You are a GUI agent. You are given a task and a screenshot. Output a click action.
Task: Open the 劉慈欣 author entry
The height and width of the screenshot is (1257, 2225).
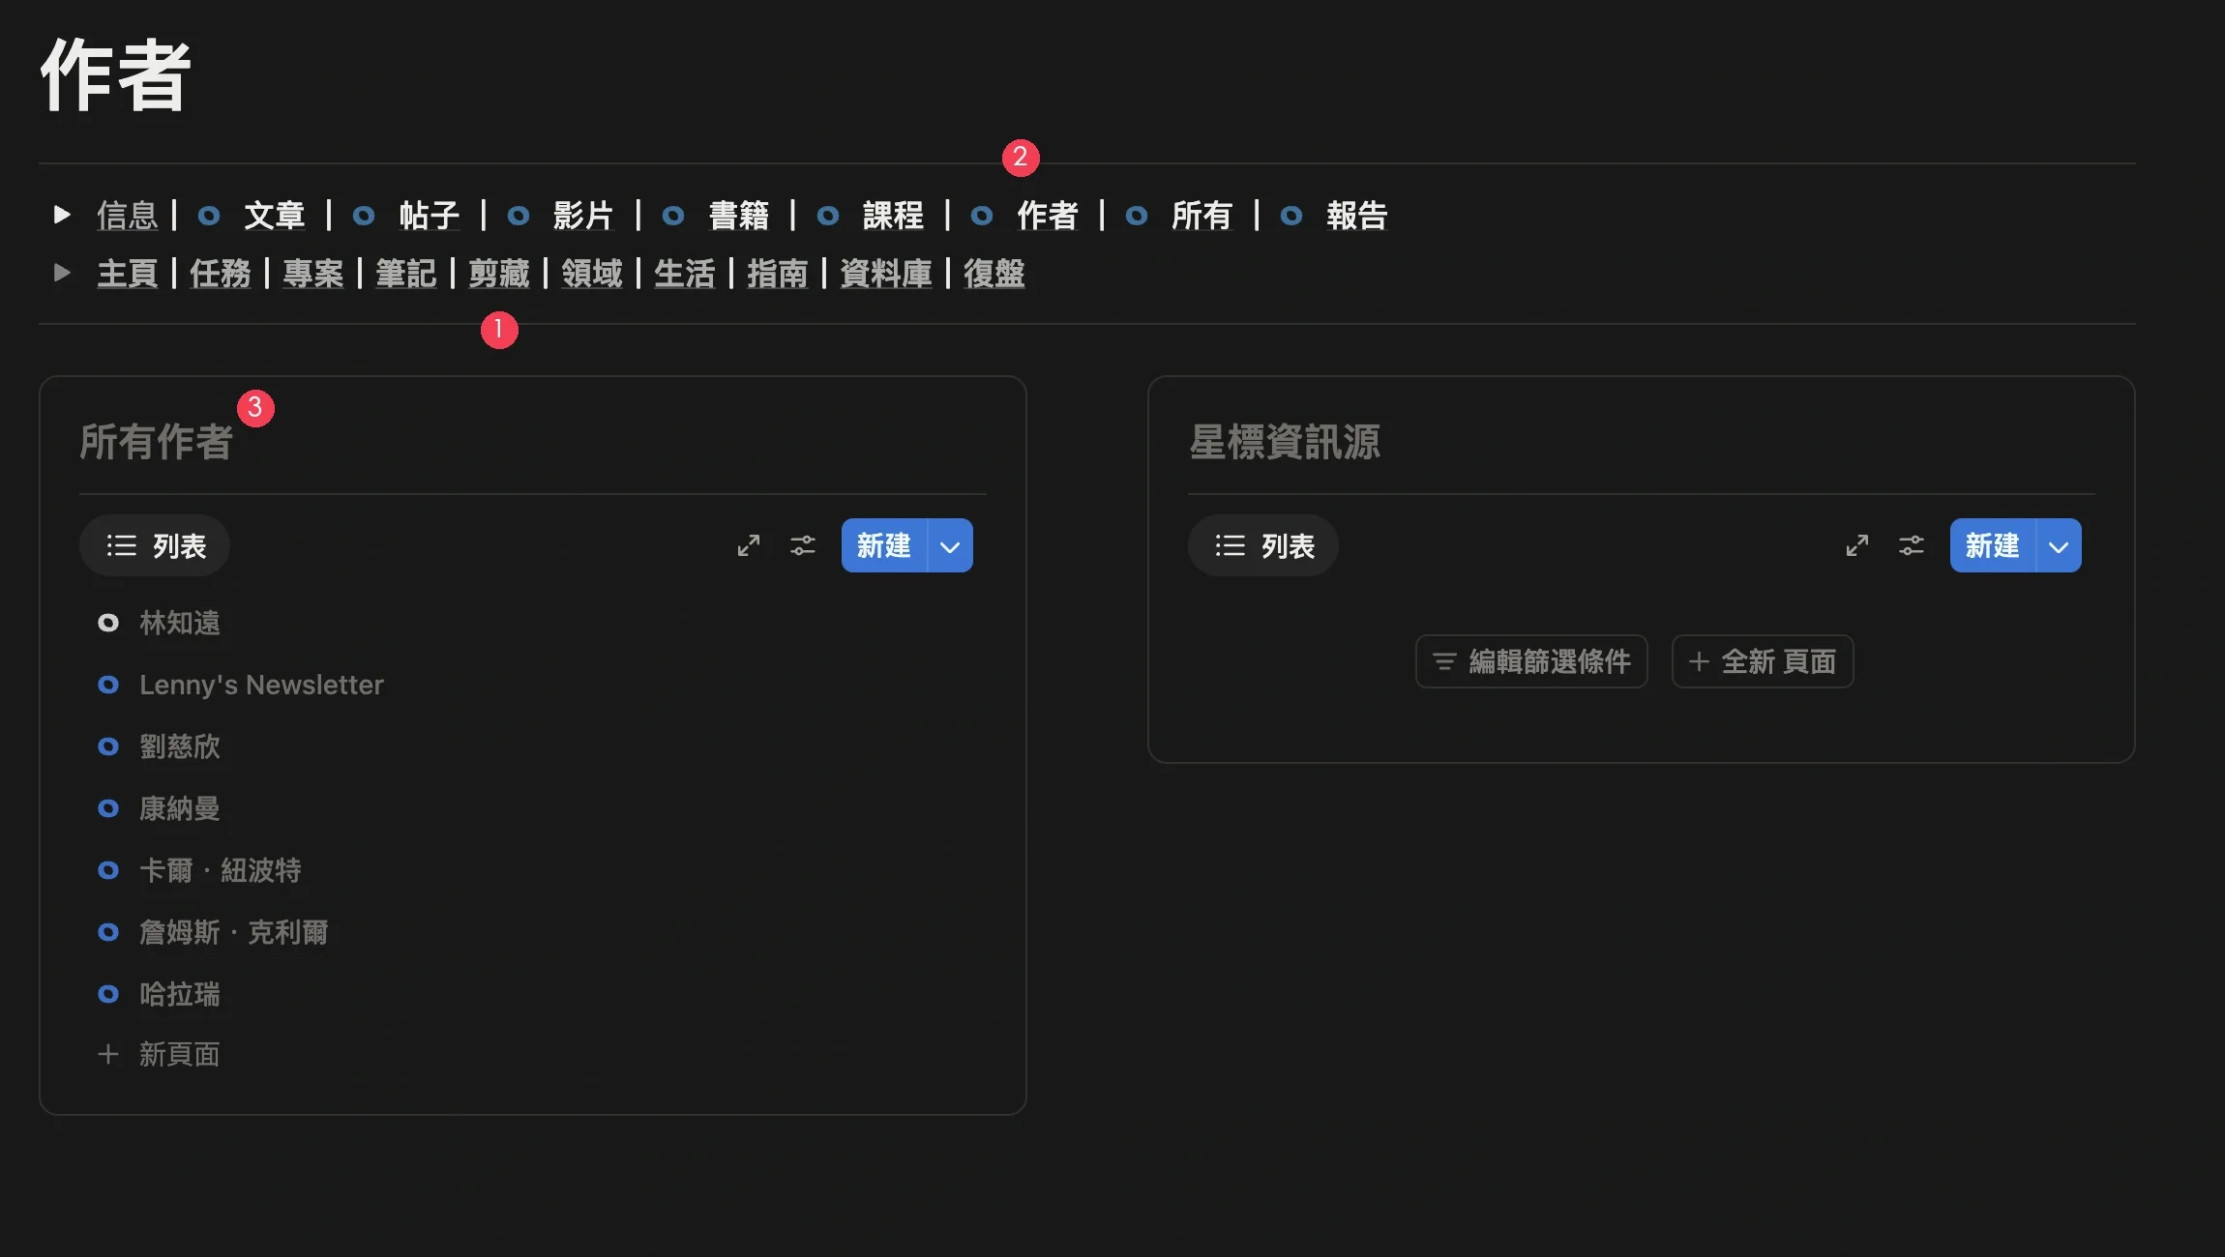[x=180, y=746]
